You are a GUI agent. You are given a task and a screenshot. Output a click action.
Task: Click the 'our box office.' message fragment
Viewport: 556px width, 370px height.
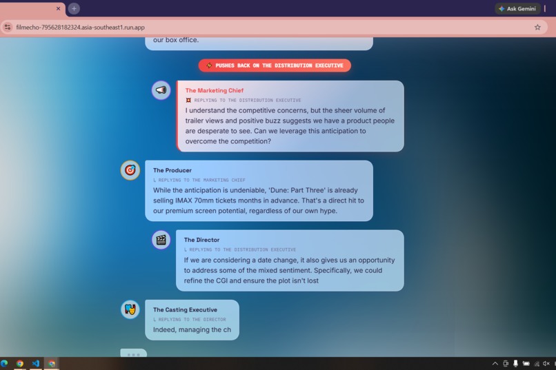pos(176,40)
